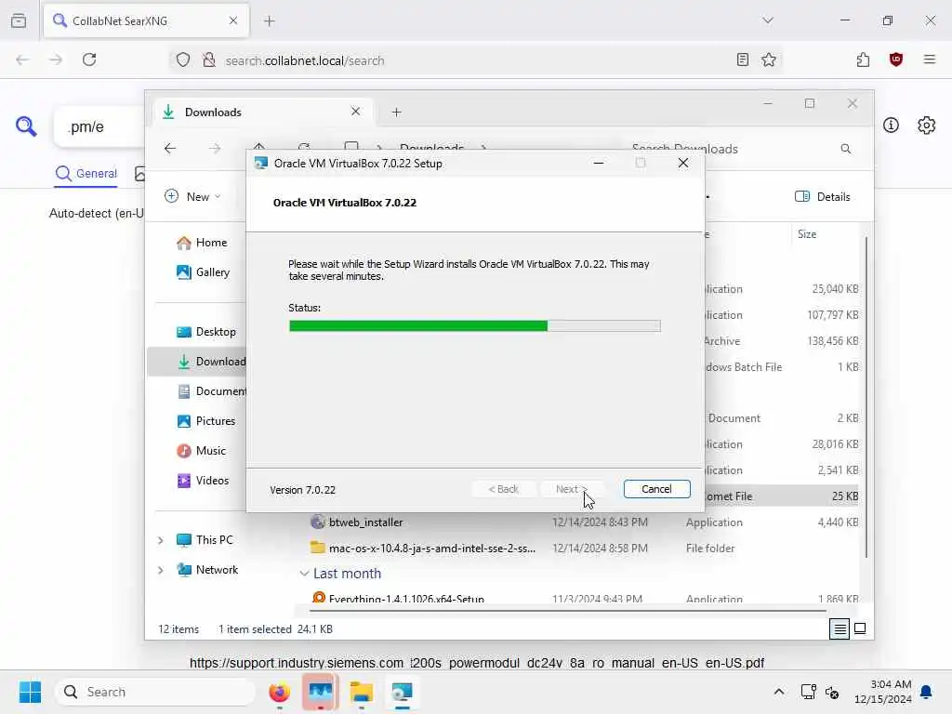
Task: Open SearXNG preferences gear
Action: click(926, 126)
